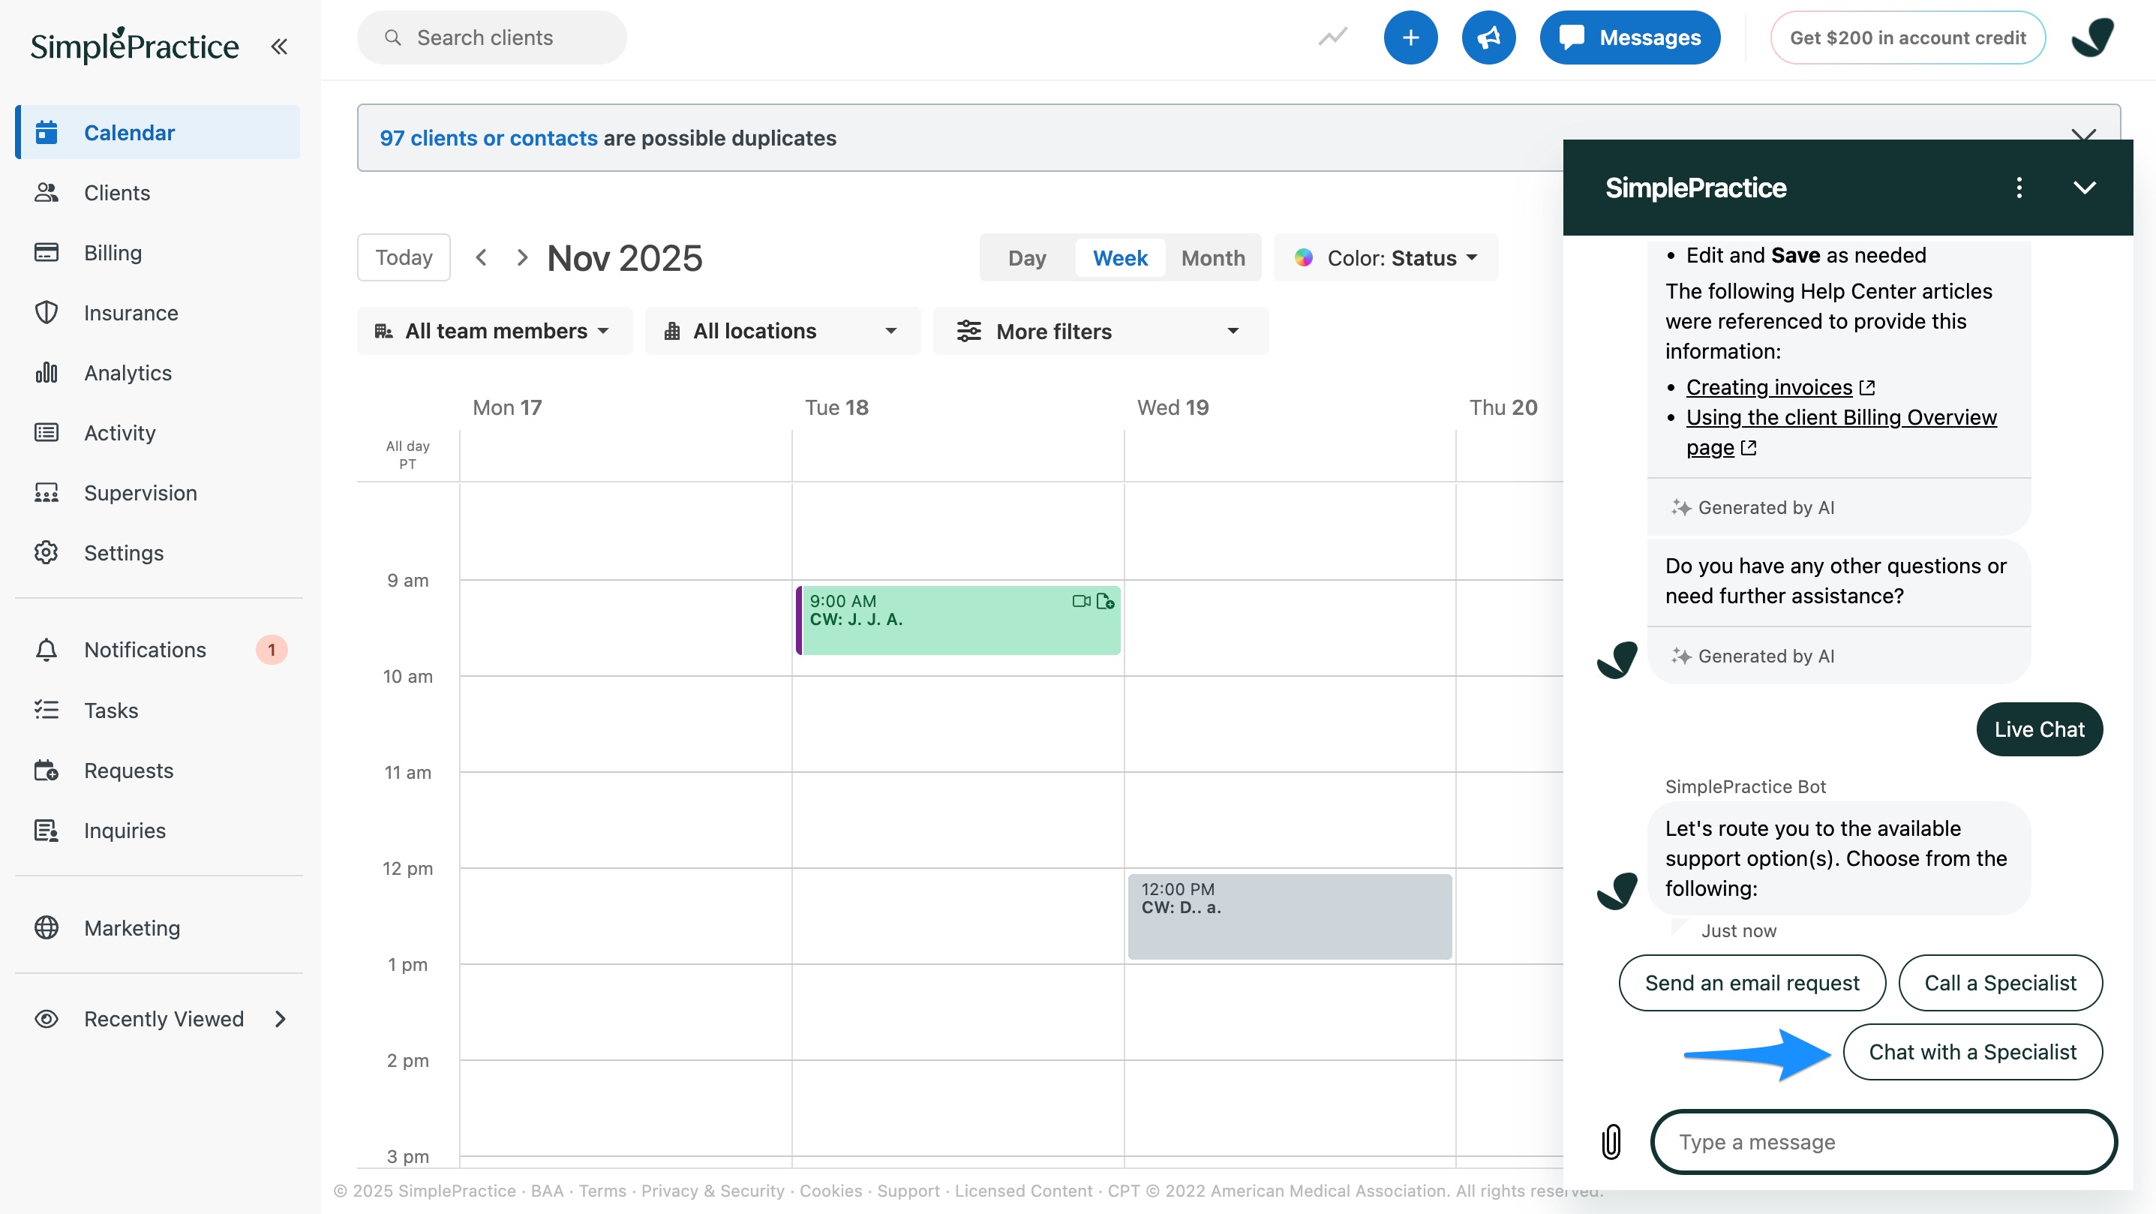Screen dimensions: 2156x1214
Task: Click the paperclip attachment icon in chat
Action: [x=1611, y=1141]
